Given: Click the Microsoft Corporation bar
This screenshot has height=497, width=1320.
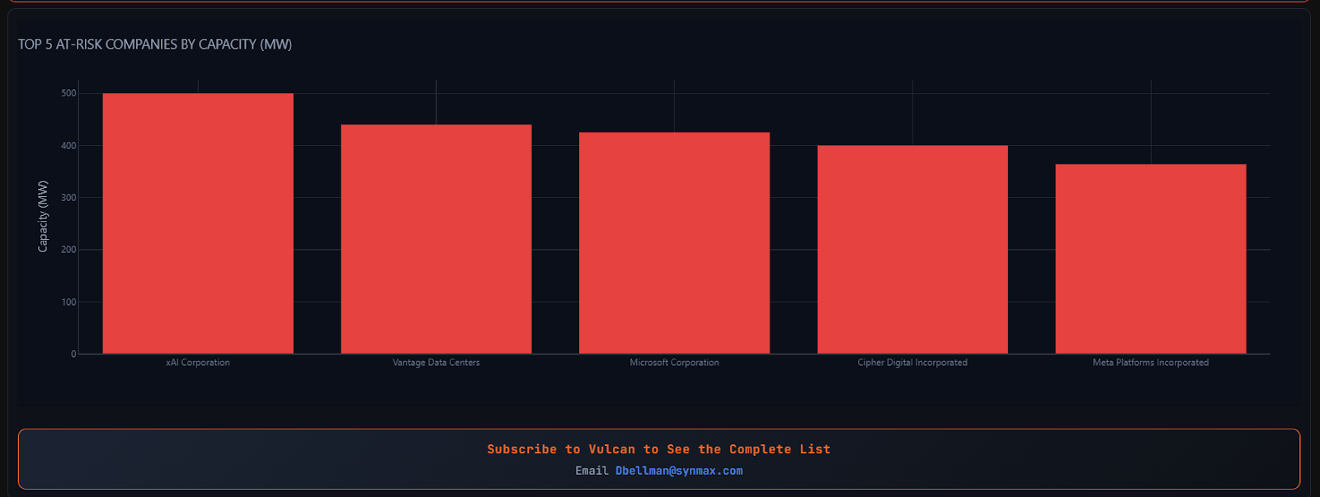Looking at the screenshot, I should pyautogui.click(x=674, y=243).
